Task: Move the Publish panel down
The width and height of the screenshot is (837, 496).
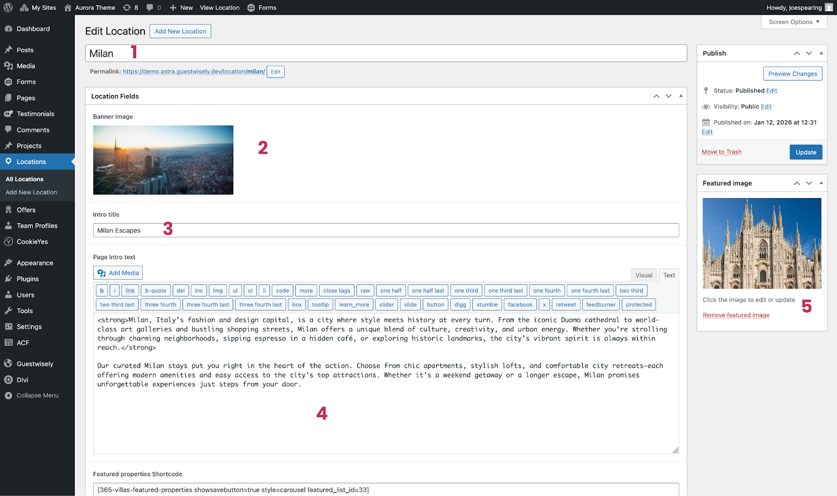Action: pyautogui.click(x=809, y=53)
